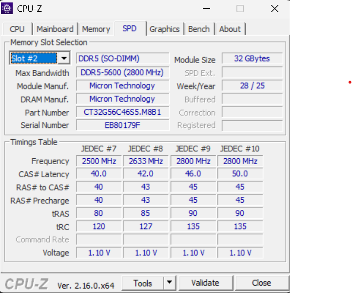352x293 pixels.
Task: Click the RAS# to CAS# 43 cell
Action: 146,187
